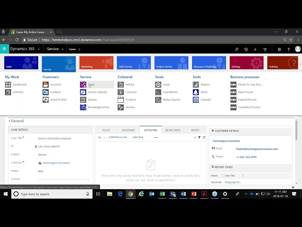
Task: Open Articles under Collateral
Action: pos(126,85)
